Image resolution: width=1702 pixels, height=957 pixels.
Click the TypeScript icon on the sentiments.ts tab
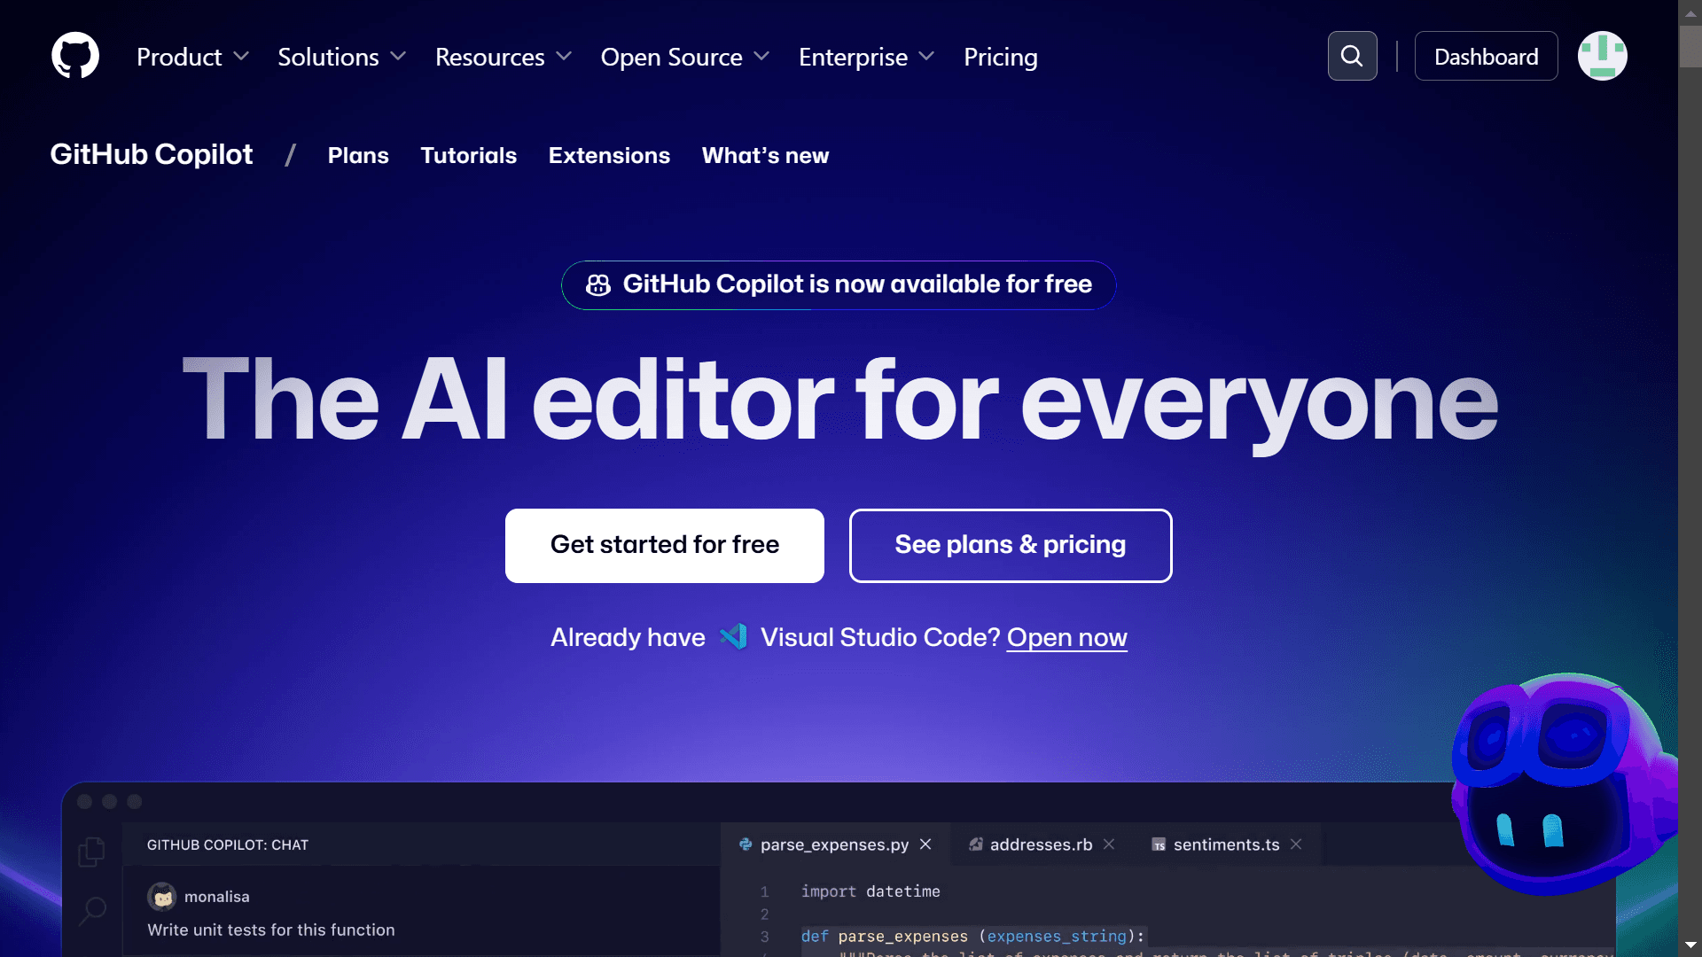point(1159,844)
